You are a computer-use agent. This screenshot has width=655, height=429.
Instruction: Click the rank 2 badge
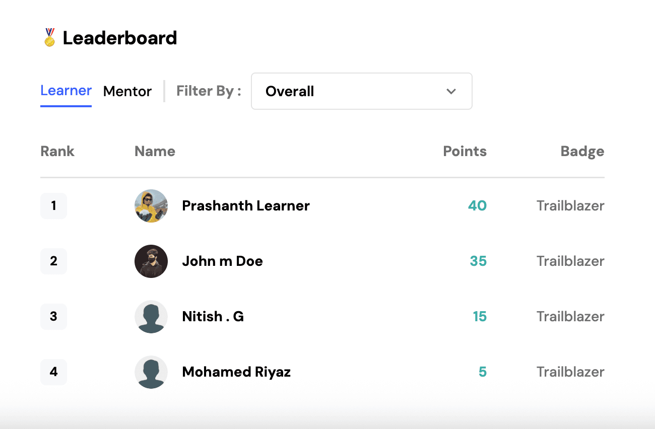pos(53,261)
